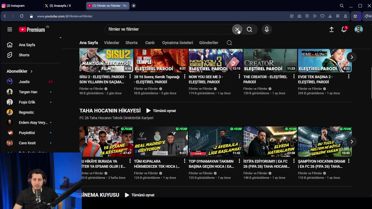Screen dimensions: 372x209
Task: Show site info lock icon
Action: click(x=31, y=16)
